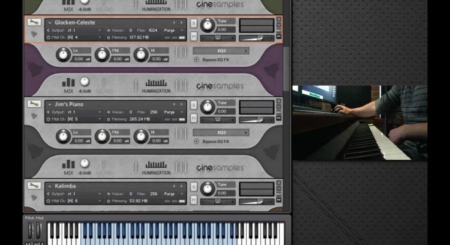450x245 pixels.
Task: Solo the Glocken-Celeste instrument
Action: coord(194,23)
